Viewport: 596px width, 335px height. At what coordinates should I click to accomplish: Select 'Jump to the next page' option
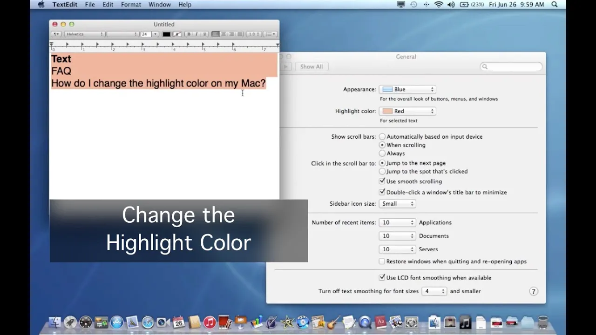382,163
